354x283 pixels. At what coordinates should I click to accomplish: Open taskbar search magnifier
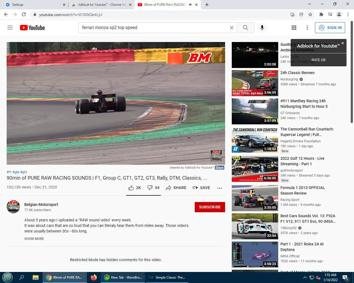click(x=22, y=277)
